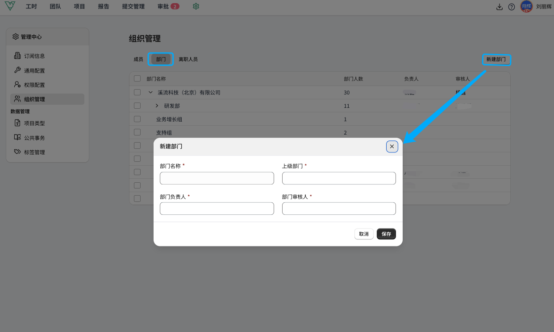The image size is (554, 332).
Task: Select 项目类型 under 数据管理
Action: click(34, 123)
